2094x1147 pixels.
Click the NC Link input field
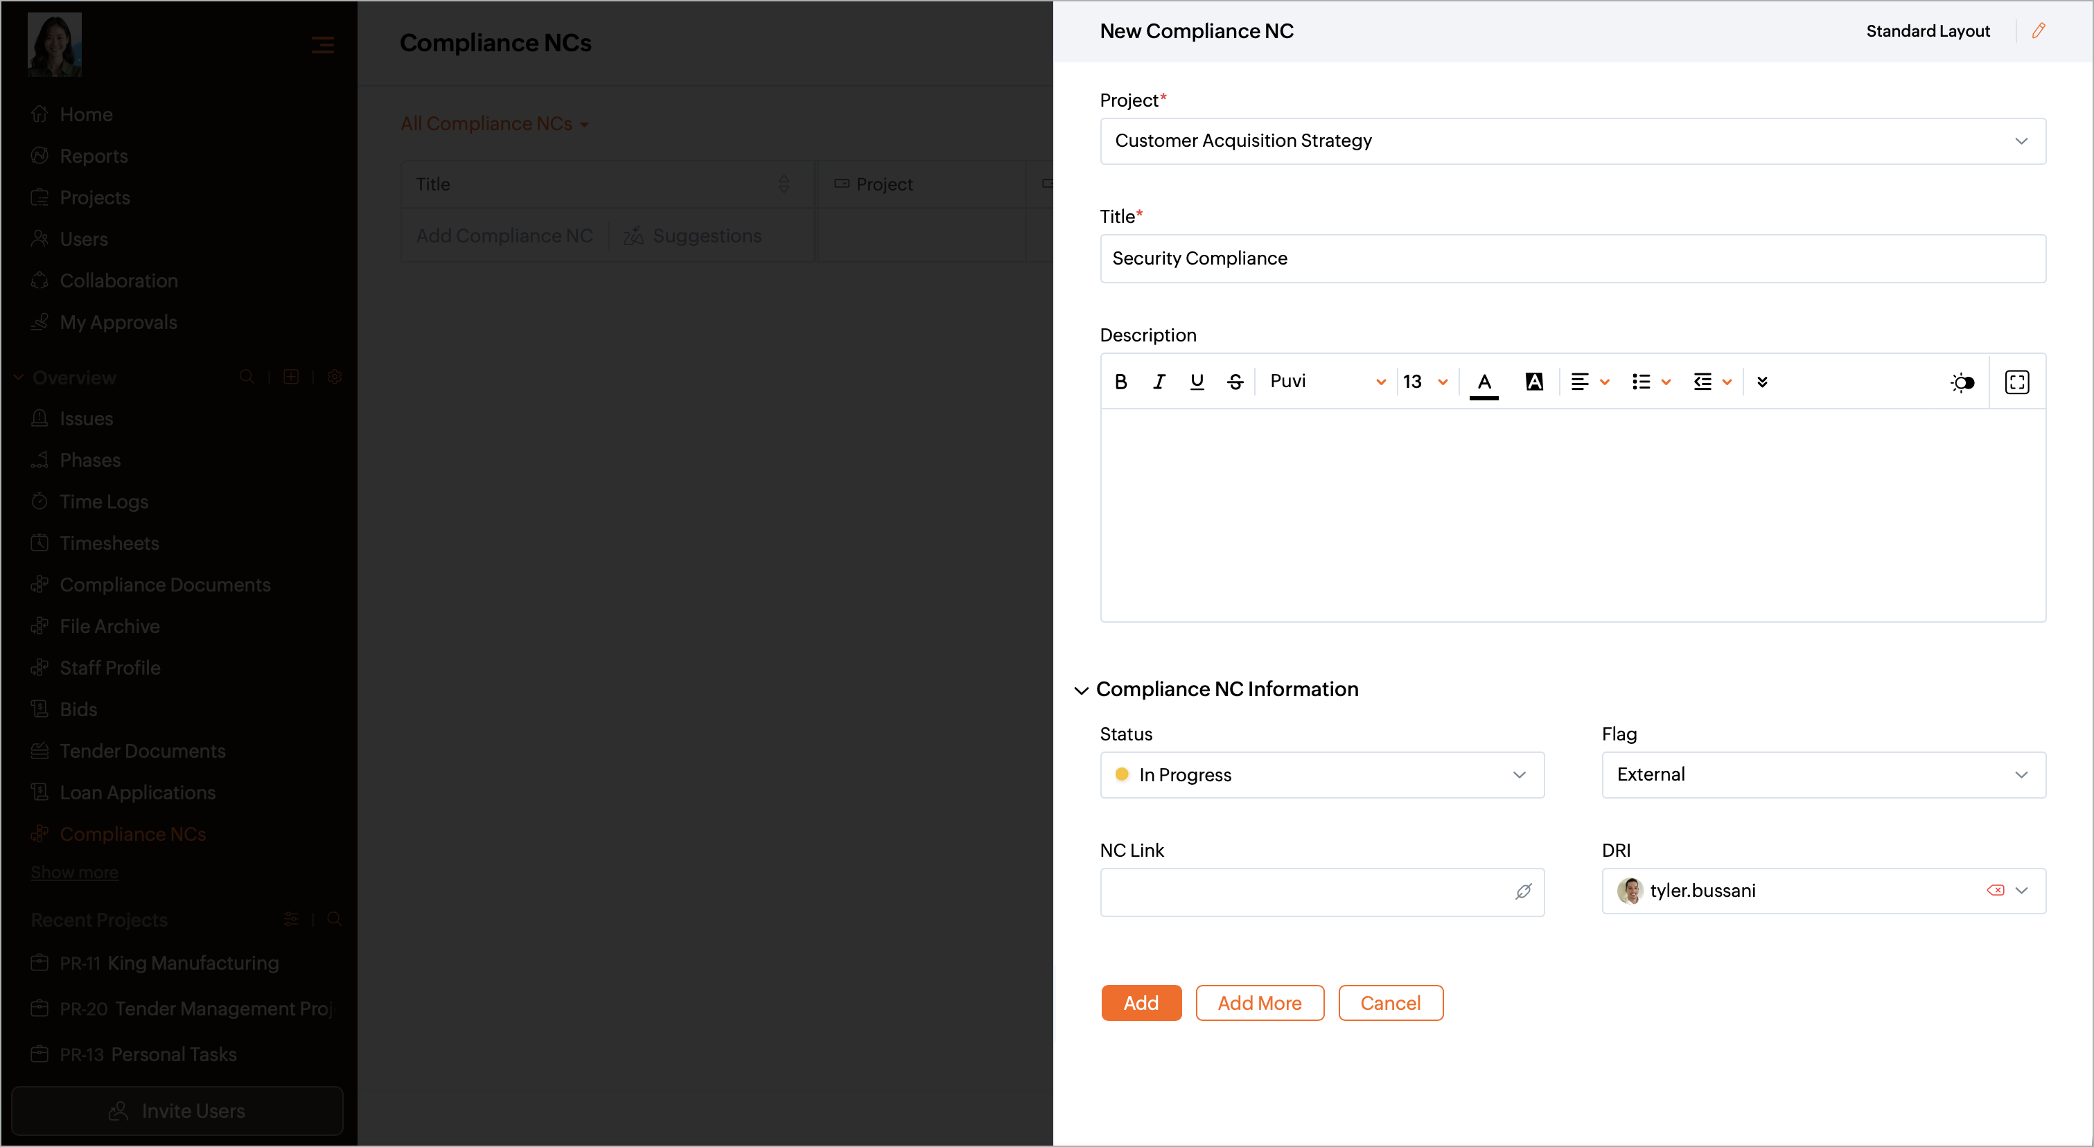pos(1322,892)
